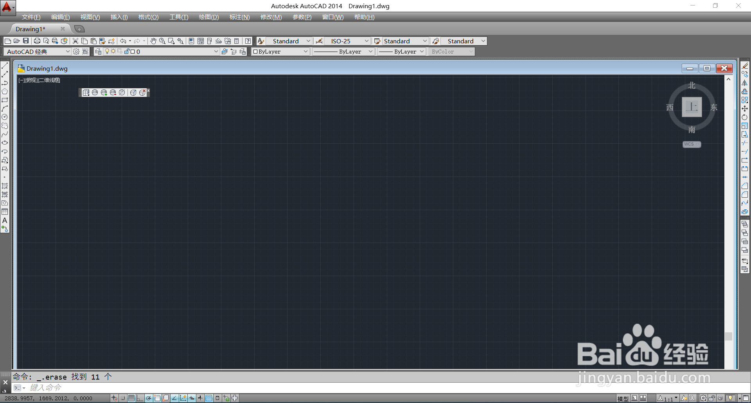
Task: Expand the Undo history dropdown arrow
Action: pyautogui.click(x=130, y=41)
